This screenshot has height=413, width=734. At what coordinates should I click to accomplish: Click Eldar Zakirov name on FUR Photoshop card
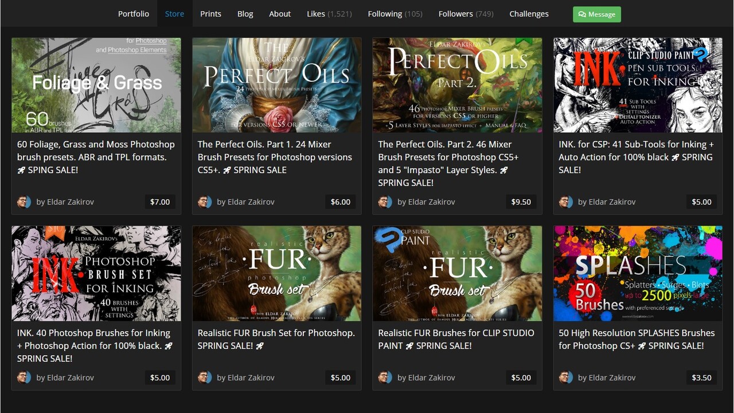(251, 377)
